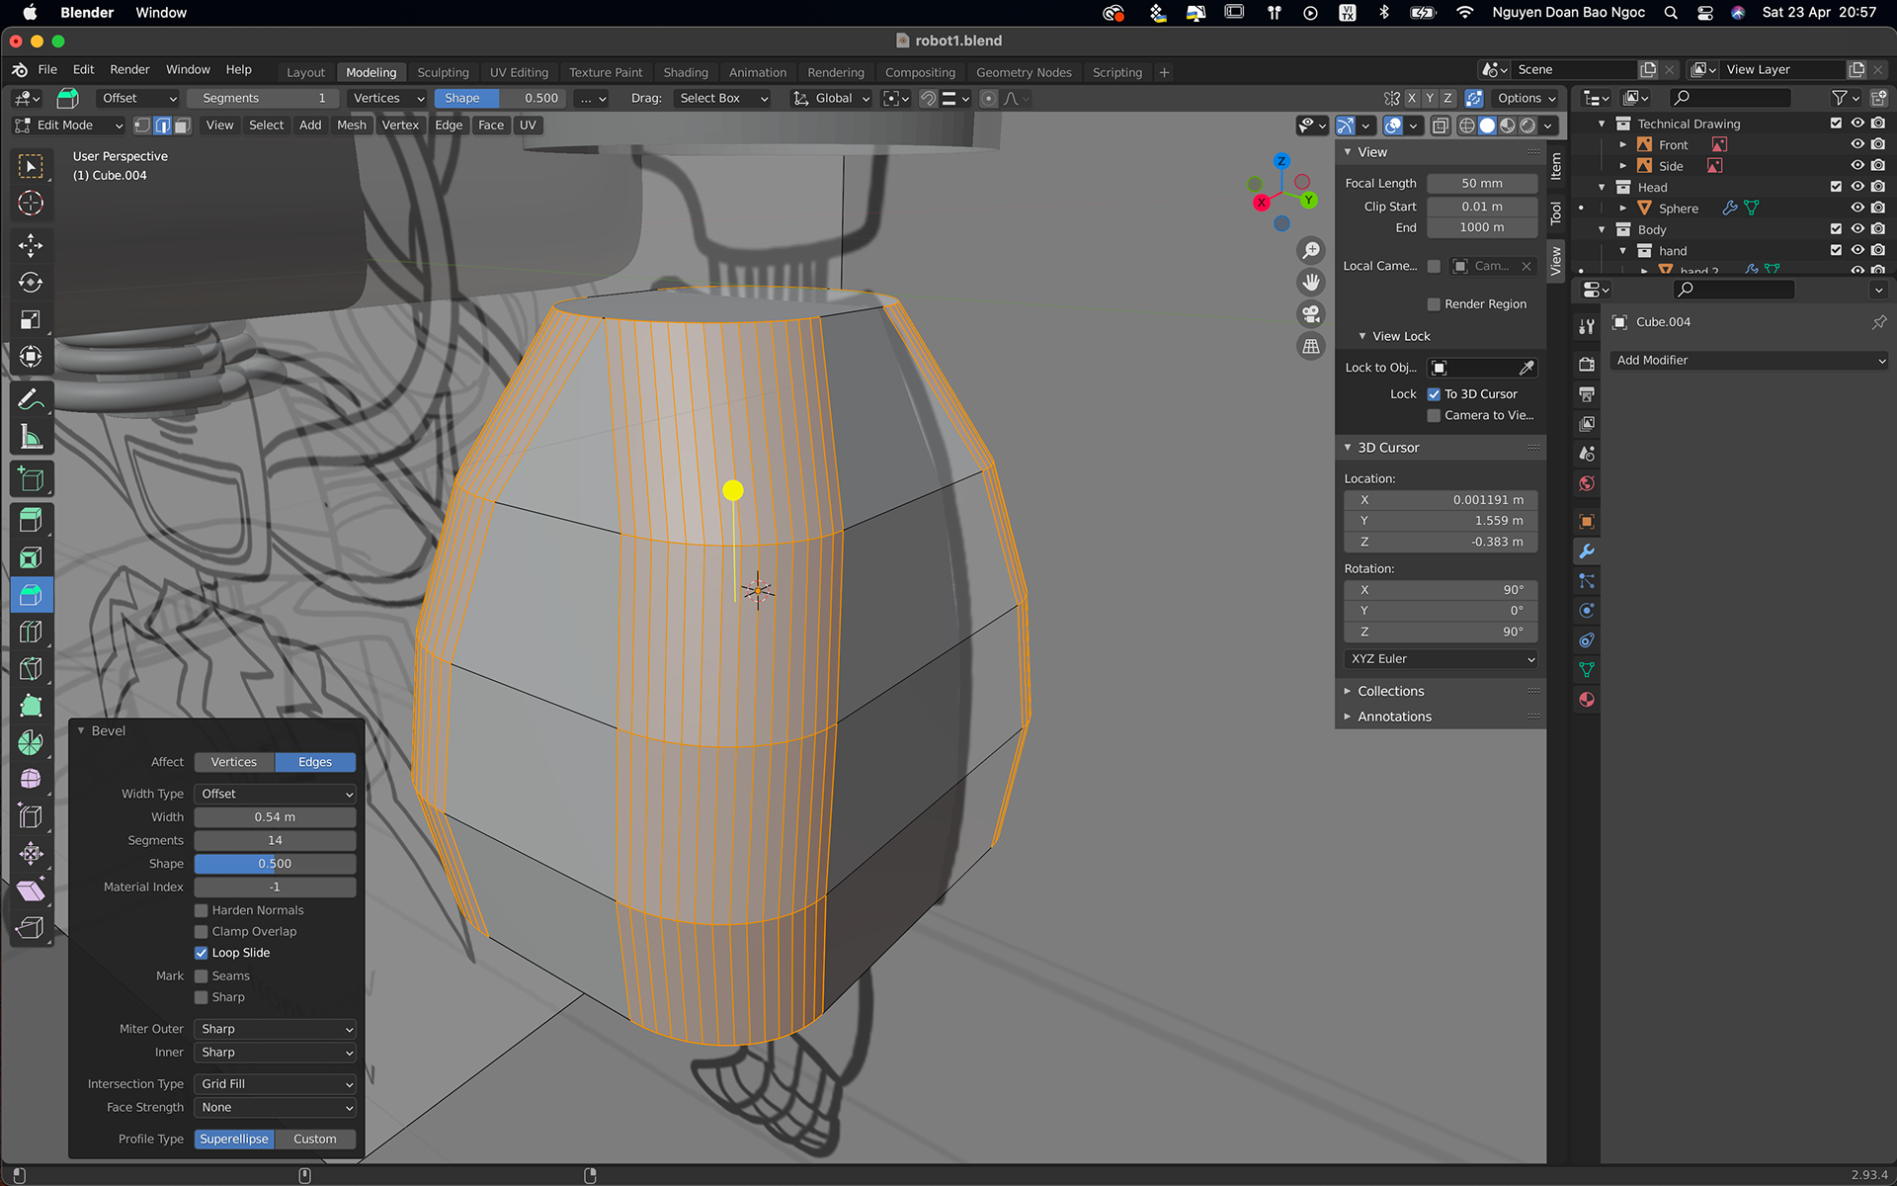Open Width Type Offset dropdown

(275, 795)
